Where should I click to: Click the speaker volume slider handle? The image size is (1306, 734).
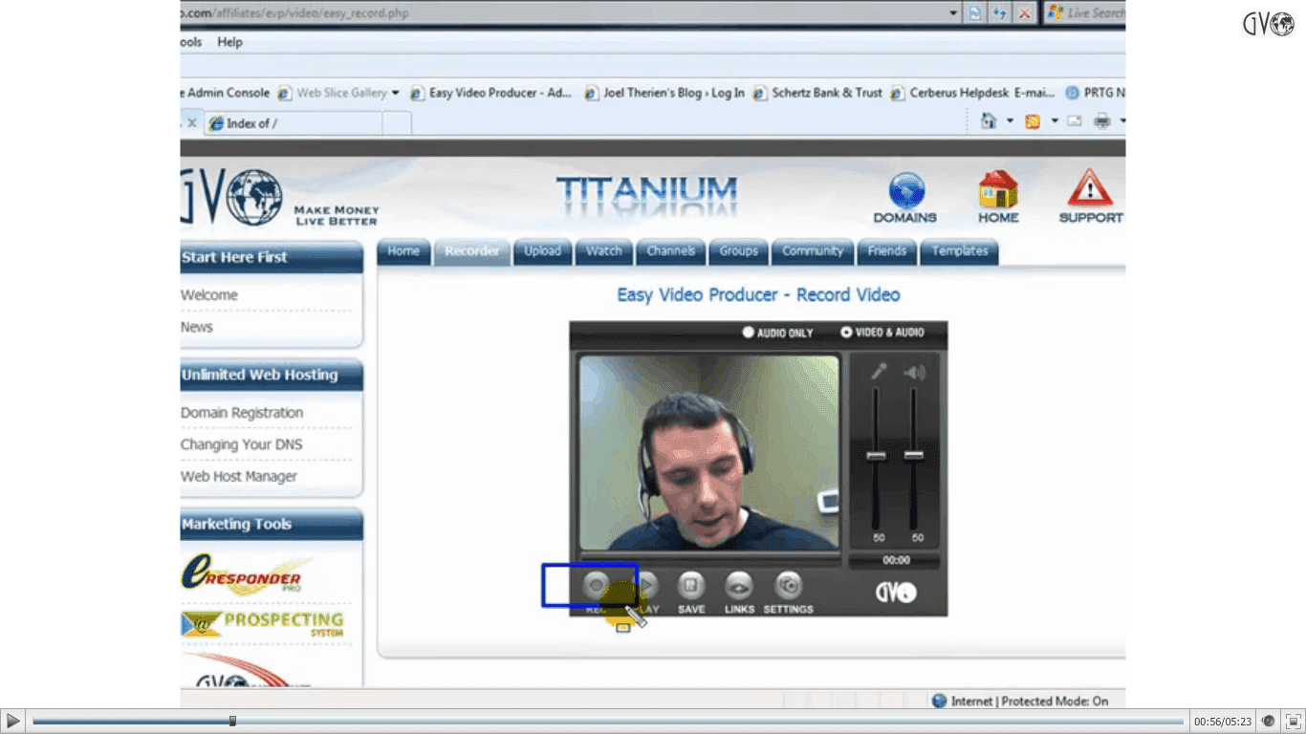point(914,456)
